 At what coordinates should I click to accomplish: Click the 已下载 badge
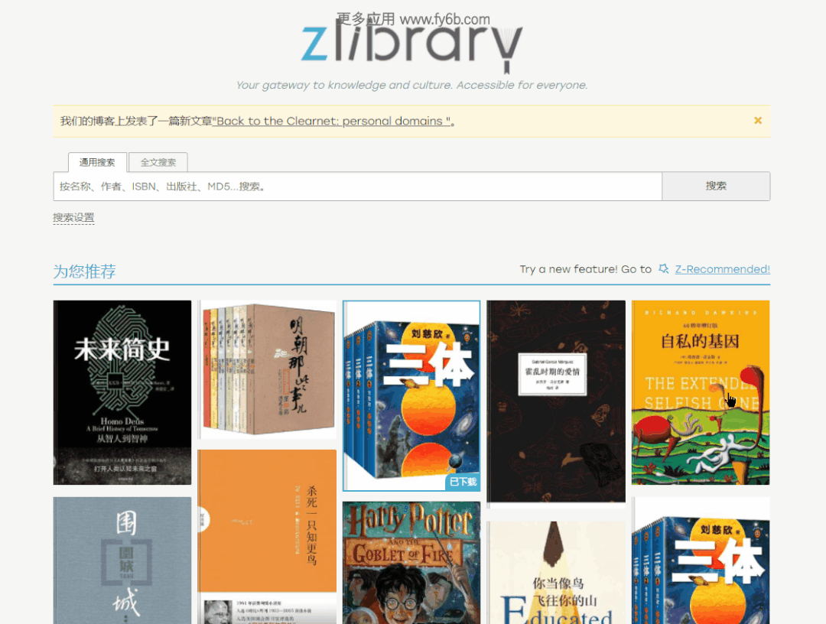463,482
